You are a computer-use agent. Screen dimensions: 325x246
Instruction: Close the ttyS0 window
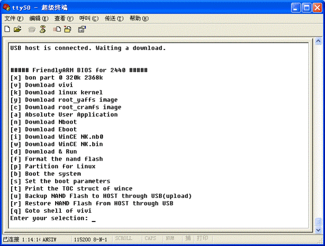[x=317, y=8]
